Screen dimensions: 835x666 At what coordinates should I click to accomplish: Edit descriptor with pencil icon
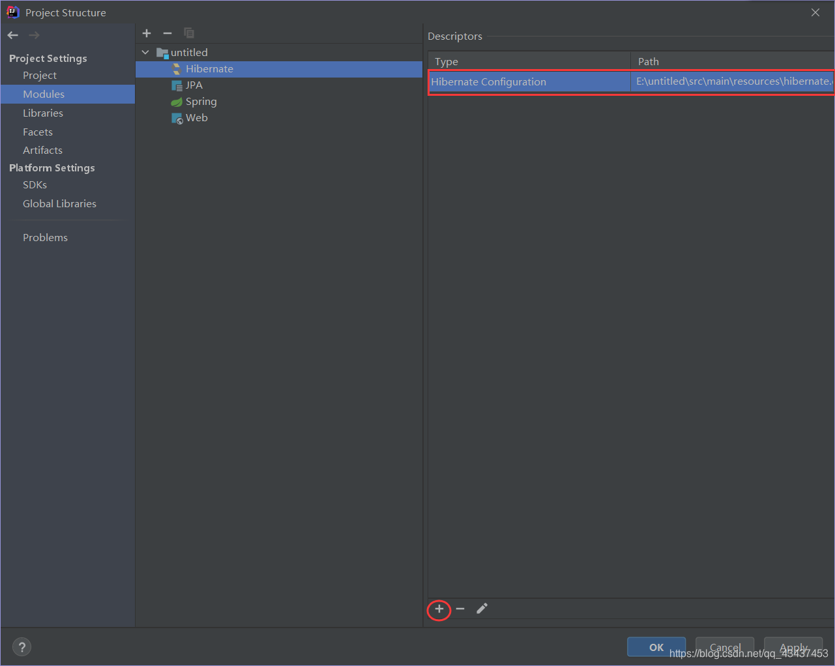[482, 609]
